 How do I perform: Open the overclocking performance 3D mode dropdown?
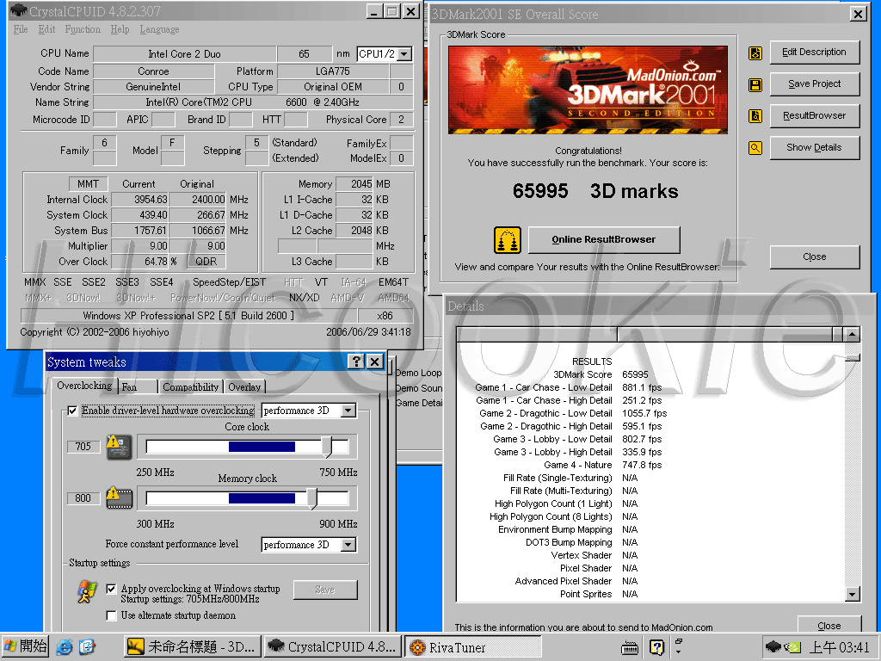coord(348,411)
